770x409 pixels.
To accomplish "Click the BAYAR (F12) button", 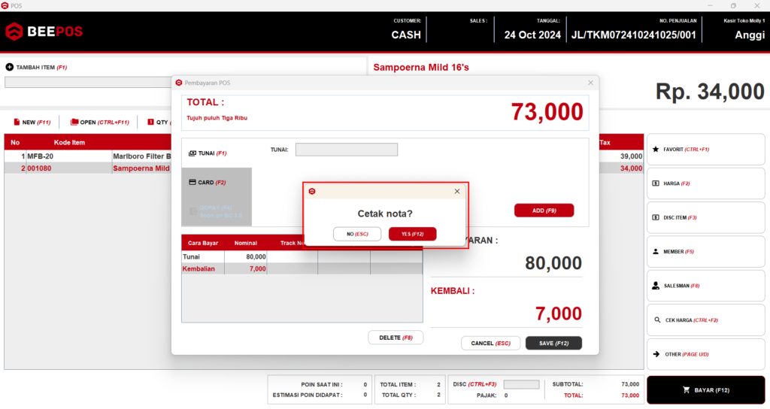I will click(x=705, y=390).
